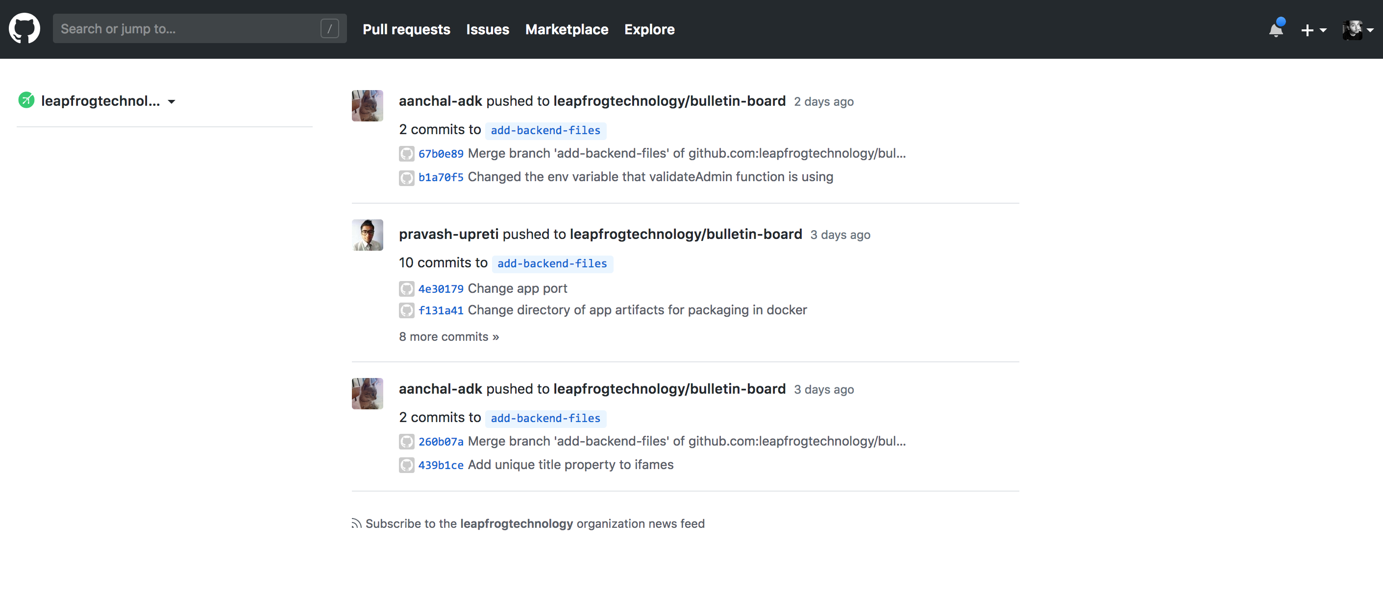Open the Explore nav item
Viewport: 1383px width, 614px height.
tap(649, 29)
